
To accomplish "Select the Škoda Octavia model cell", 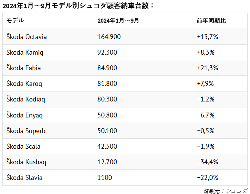I will tap(26, 37).
